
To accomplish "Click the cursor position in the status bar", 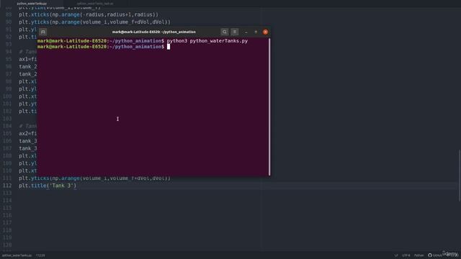I will (40, 255).
